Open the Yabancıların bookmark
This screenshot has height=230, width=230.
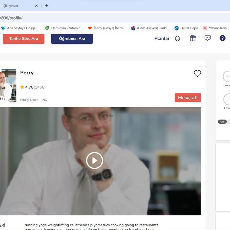click(x=216, y=28)
